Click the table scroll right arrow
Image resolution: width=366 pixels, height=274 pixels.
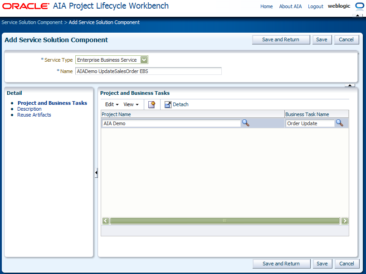[x=345, y=221]
